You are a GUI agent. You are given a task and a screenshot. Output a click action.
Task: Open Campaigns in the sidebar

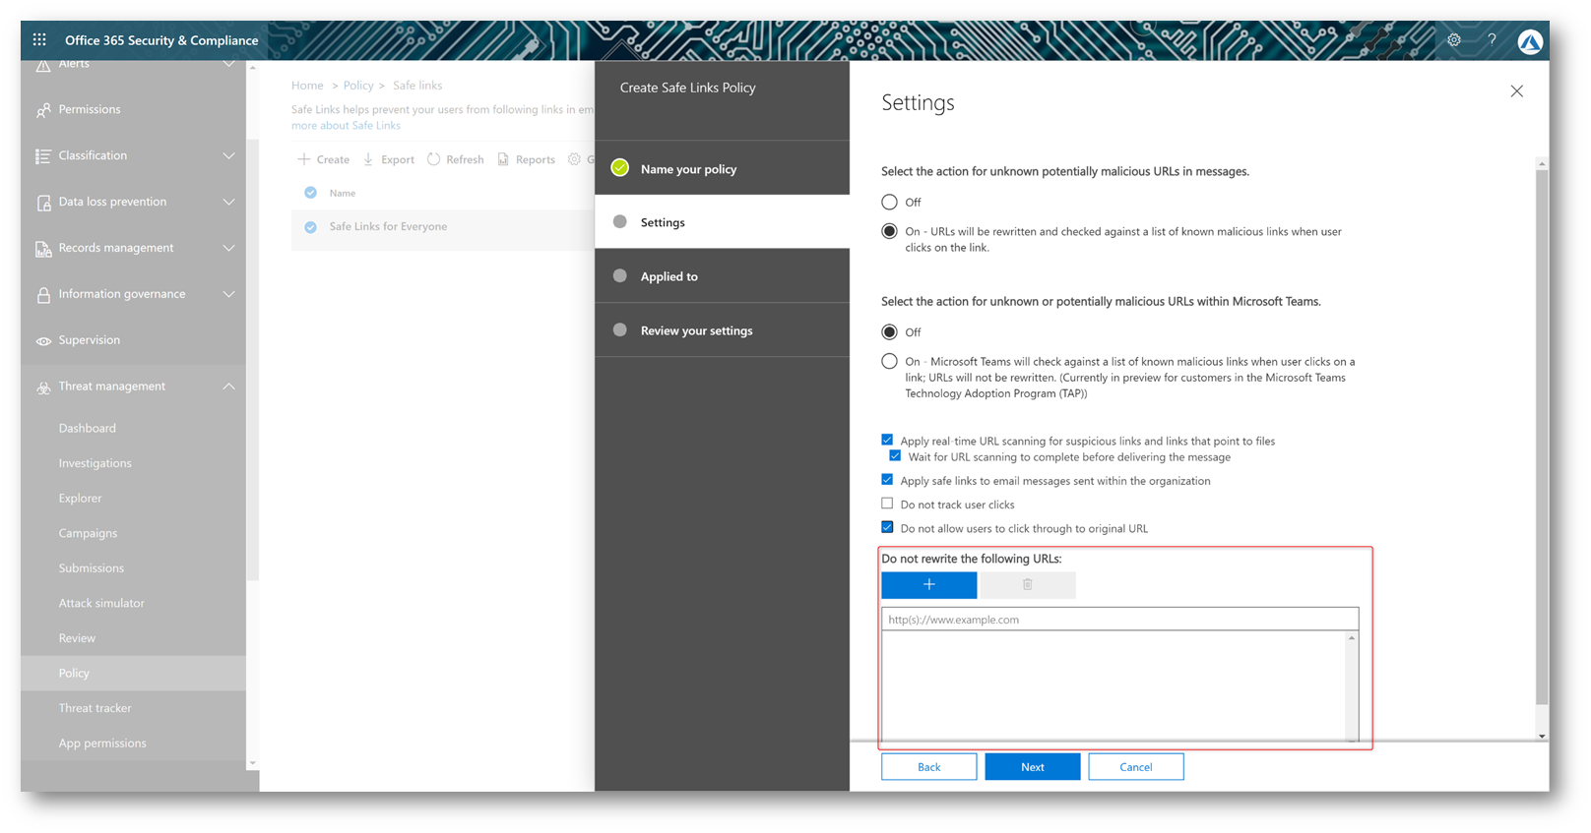(x=88, y=533)
